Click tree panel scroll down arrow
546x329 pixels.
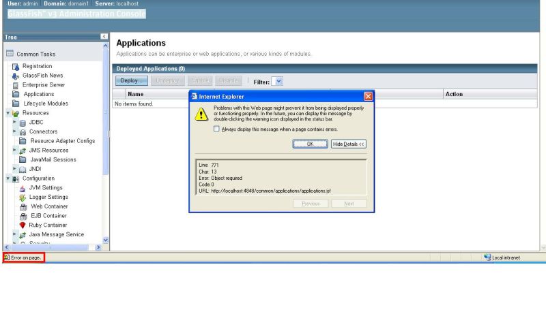coord(106,240)
